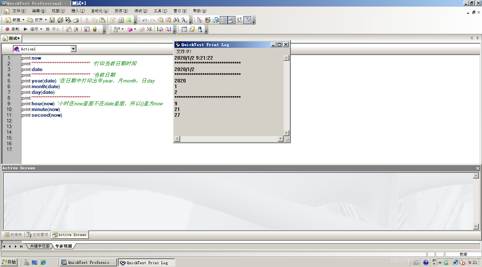The image size is (482, 267).
Task: Save the test with the floppy disk icon
Action: click(x=52, y=20)
